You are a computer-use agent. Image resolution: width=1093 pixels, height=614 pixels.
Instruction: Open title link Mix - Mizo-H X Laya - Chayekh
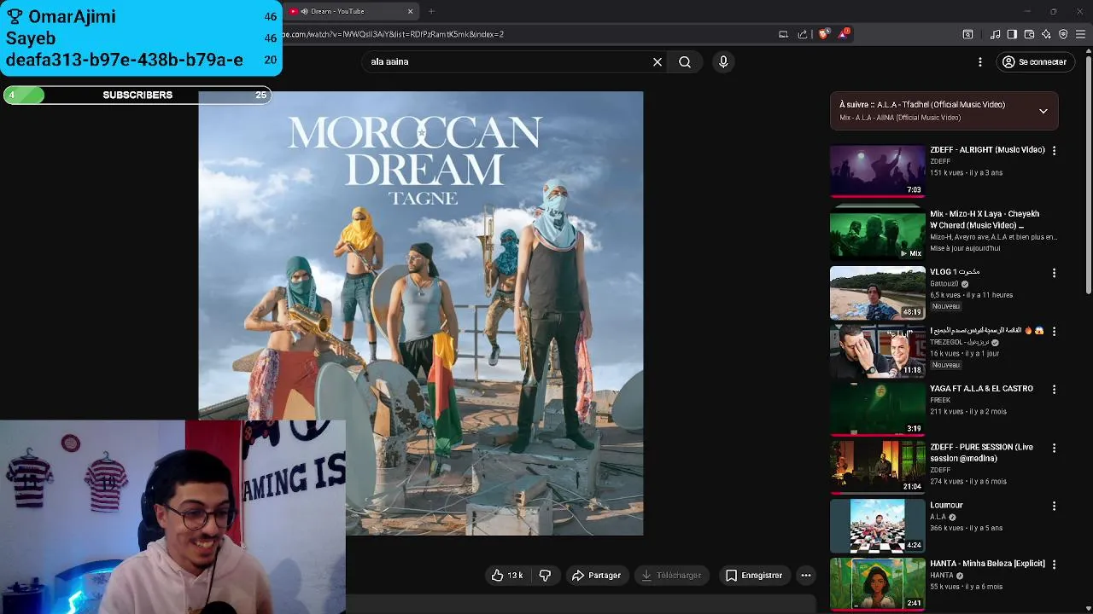pos(985,220)
